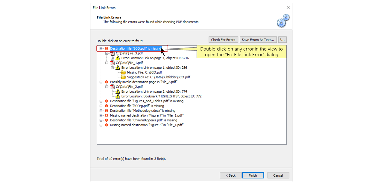Click Save Errors As Text button
The image size is (383, 185).
tap(258, 40)
